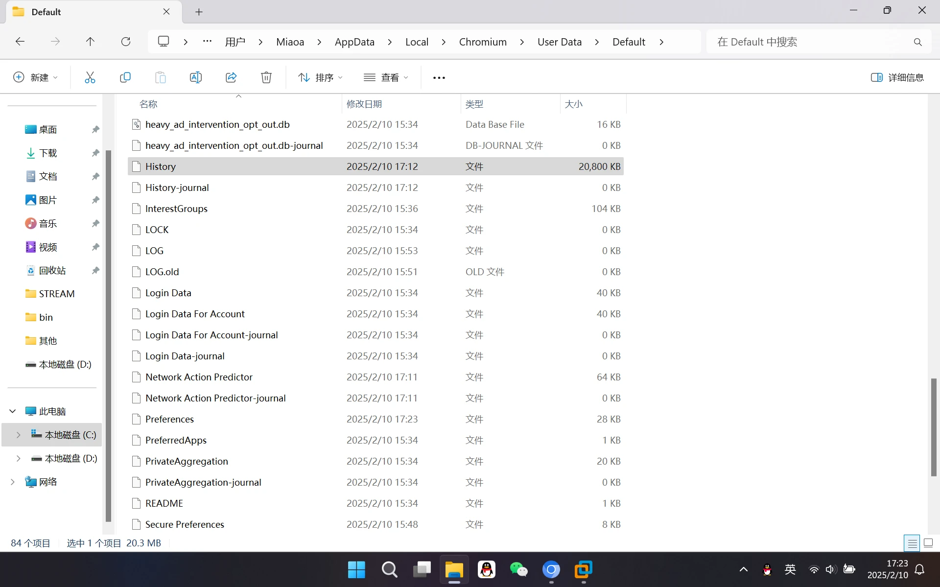Open Desktop in quick access
The image size is (940, 587).
[x=47, y=129]
